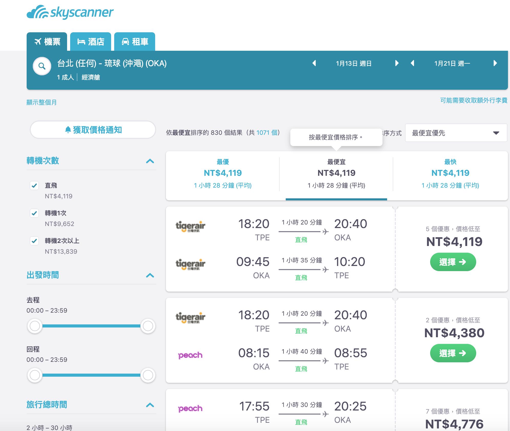Click the 1071 個 total results link
The height and width of the screenshot is (431, 510).
[x=267, y=133]
